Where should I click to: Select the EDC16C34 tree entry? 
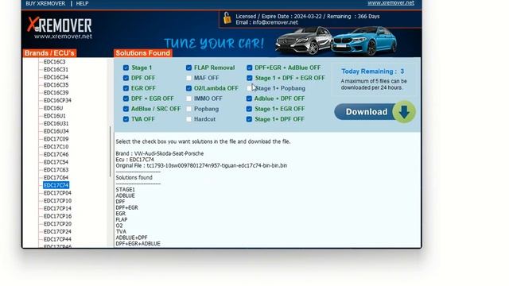[x=56, y=77]
